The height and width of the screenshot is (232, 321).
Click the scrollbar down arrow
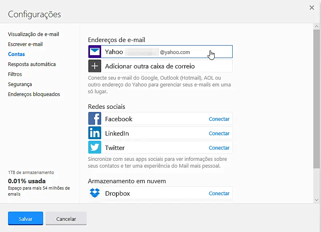pyautogui.click(x=317, y=199)
